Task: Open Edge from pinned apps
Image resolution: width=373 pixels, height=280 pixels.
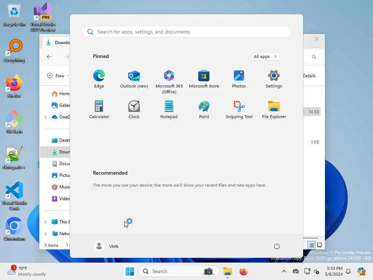Action: 99,79
